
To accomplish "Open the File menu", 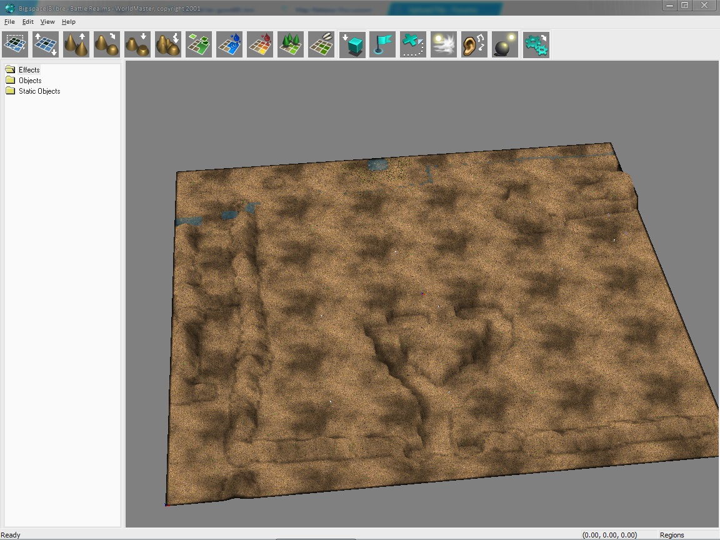I will (9, 22).
